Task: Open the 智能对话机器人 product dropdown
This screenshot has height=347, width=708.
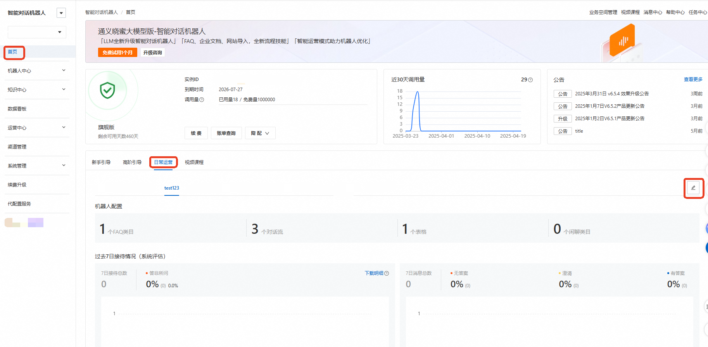Action: [x=61, y=13]
